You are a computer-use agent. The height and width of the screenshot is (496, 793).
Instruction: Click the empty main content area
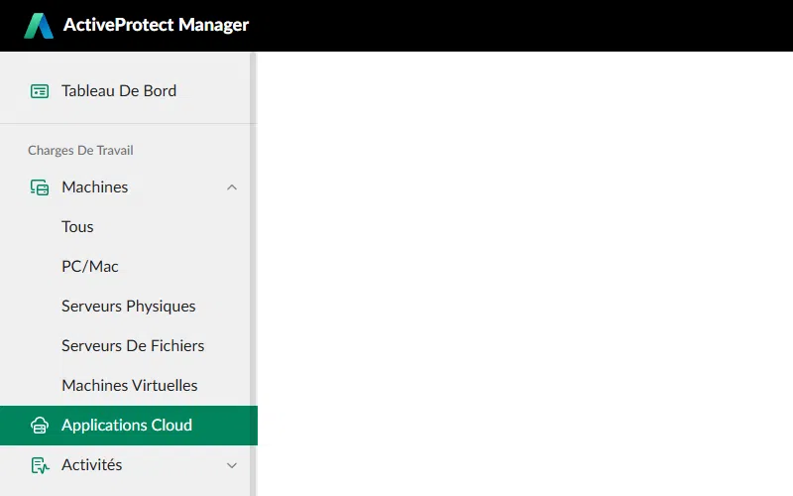point(525,273)
